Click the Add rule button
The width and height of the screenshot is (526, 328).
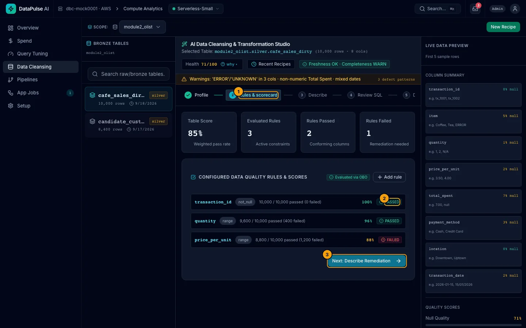coord(389,177)
